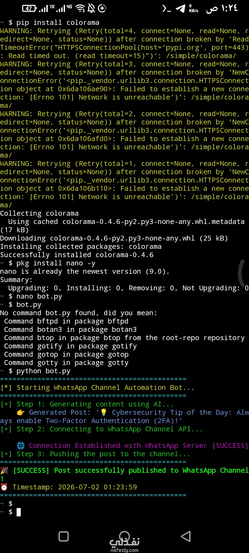Viewport: 249px width, 553px height.
Task: Tap the alarm clock emoji before Timestamp
Action: click(4, 487)
